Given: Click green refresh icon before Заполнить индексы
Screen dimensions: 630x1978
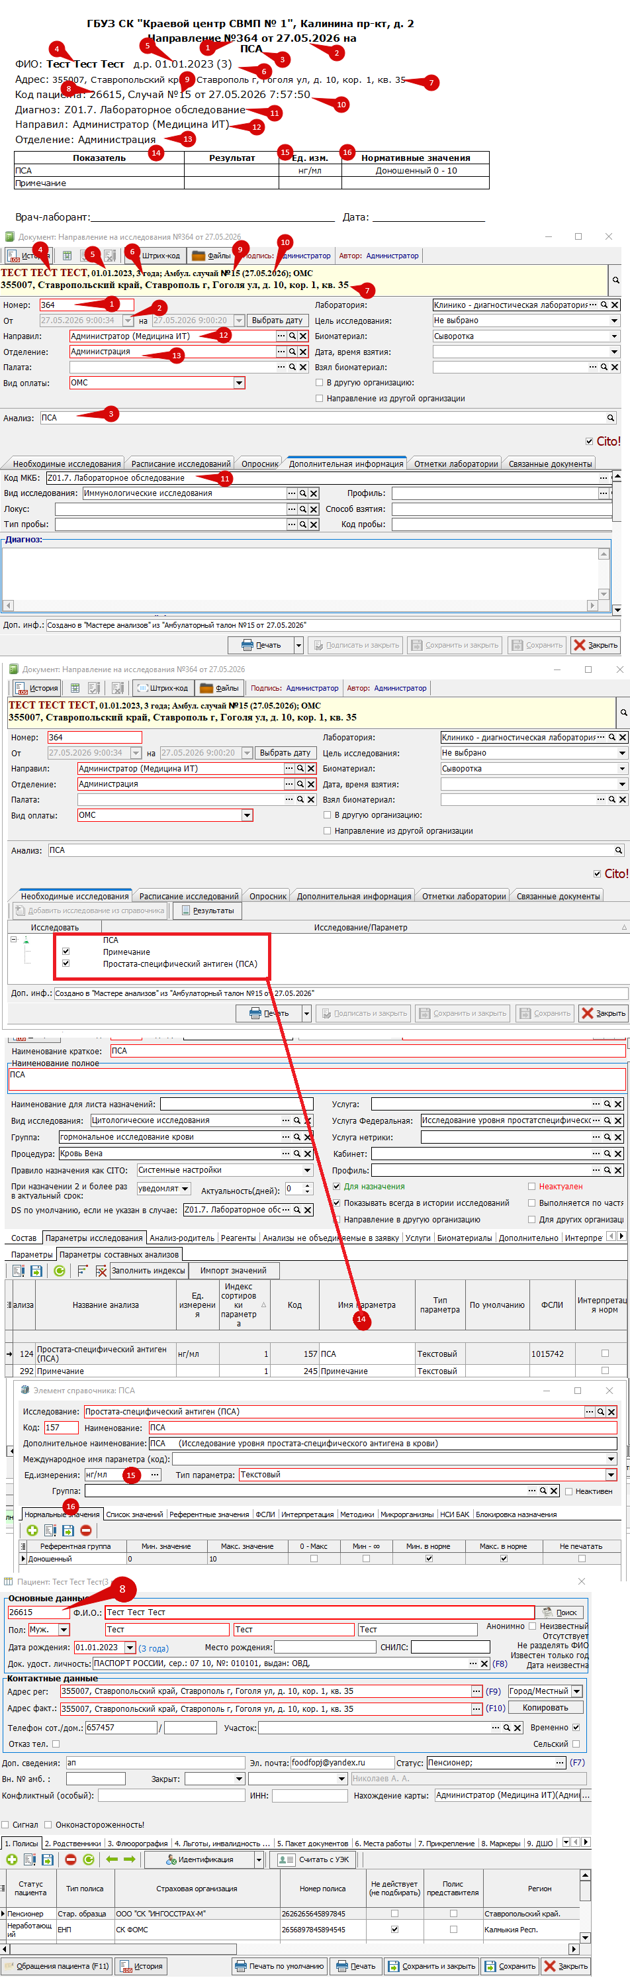Looking at the screenshot, I should [60, 1271].
